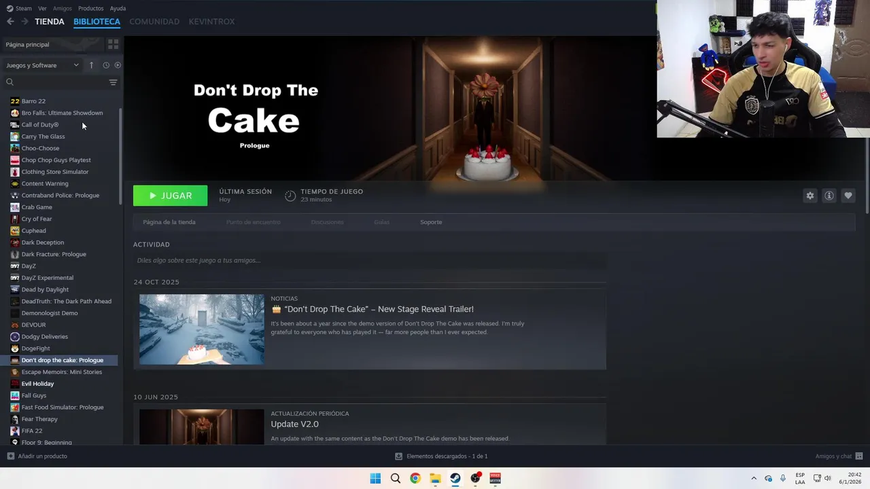This screenshot has width=870, height=489.
Task: Go forward with the right arrow
Action: [x=24, y=22]
